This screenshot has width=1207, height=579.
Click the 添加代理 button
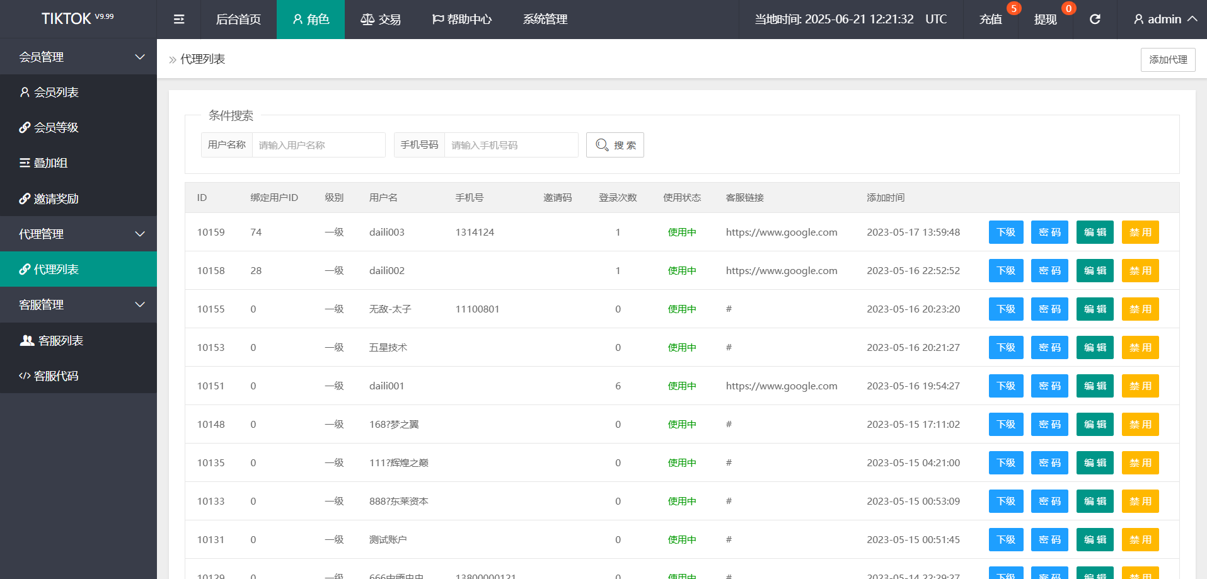[1168, 59]
